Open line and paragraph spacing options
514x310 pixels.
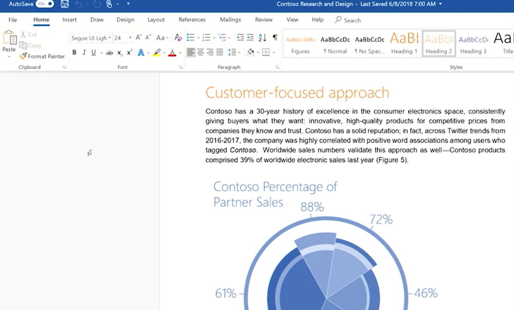pos(231,52)
